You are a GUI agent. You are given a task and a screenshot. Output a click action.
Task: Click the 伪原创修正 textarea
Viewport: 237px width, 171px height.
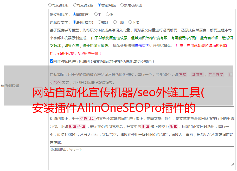pyautogui.click(x=142, y=156)
